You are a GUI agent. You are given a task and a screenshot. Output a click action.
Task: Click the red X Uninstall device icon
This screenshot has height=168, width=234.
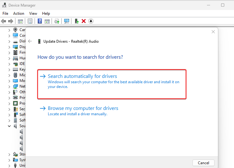pyautogui.click(x=84, y=21)
